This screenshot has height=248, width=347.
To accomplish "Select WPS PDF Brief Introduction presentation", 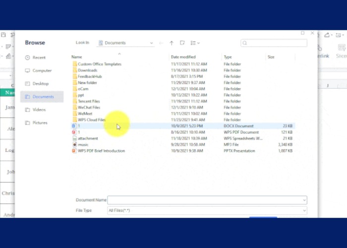I will coord(182,151).
